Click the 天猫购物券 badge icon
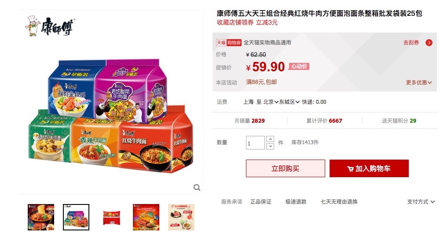Image resolution: width=444 pixels, height=237 pixels. [229, 43]
